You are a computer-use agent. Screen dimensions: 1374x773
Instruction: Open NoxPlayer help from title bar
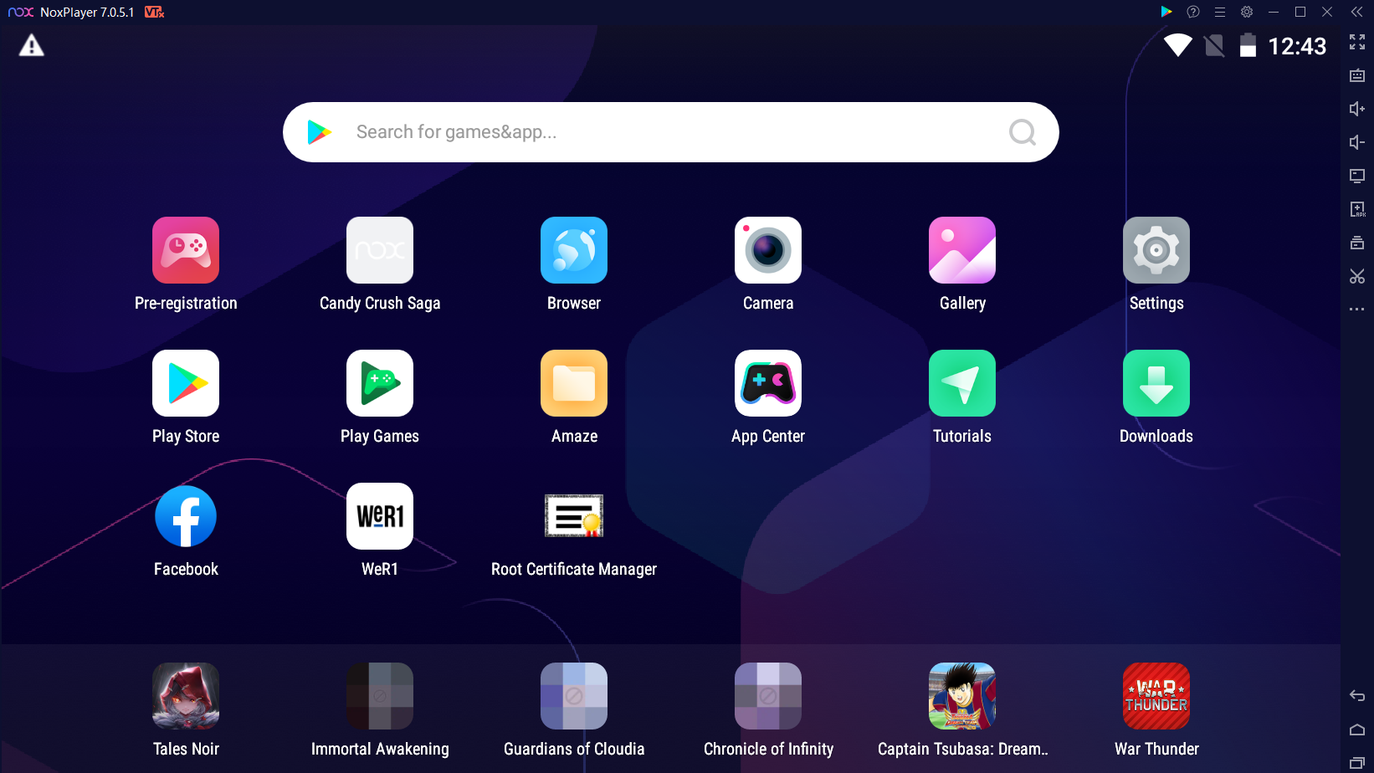click(1193, 12)
